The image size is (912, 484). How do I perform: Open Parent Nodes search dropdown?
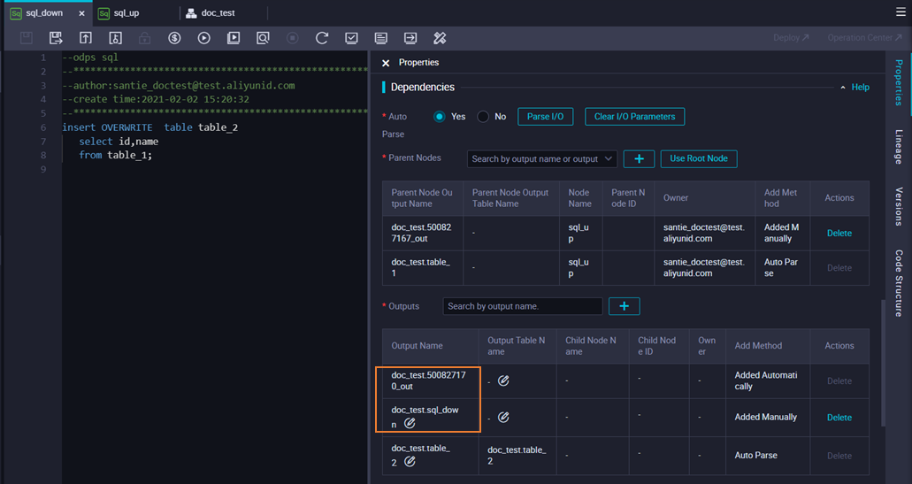(x=542, y=158)
